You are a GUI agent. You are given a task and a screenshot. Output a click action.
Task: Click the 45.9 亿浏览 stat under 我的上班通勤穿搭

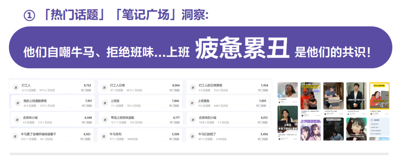30,106
